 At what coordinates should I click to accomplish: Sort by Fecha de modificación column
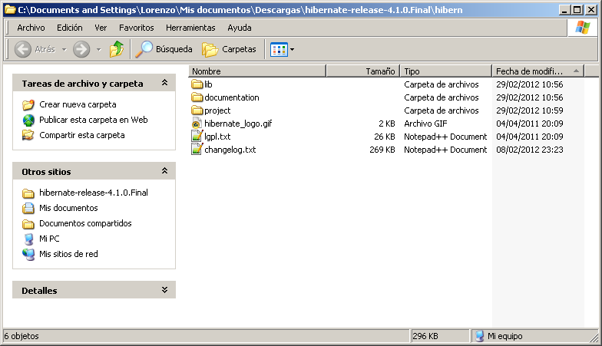(530, 71)
